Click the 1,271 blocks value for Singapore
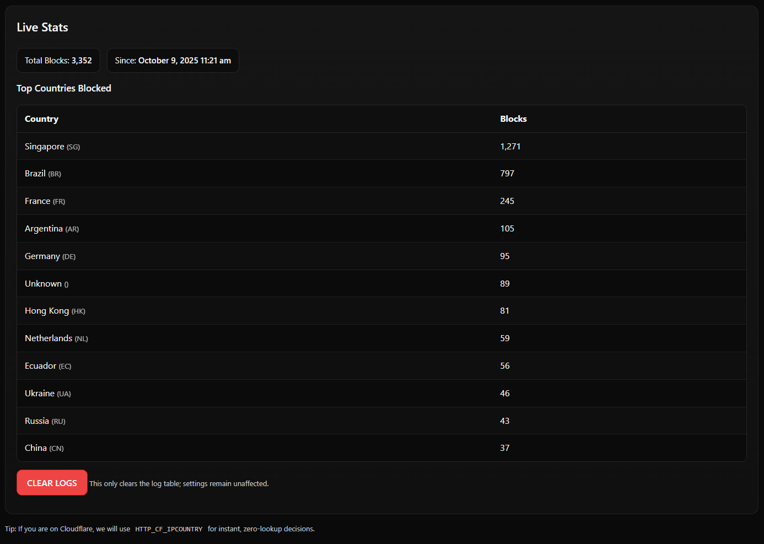The width and height of the screenshot is (764, 544). point(510,147)
